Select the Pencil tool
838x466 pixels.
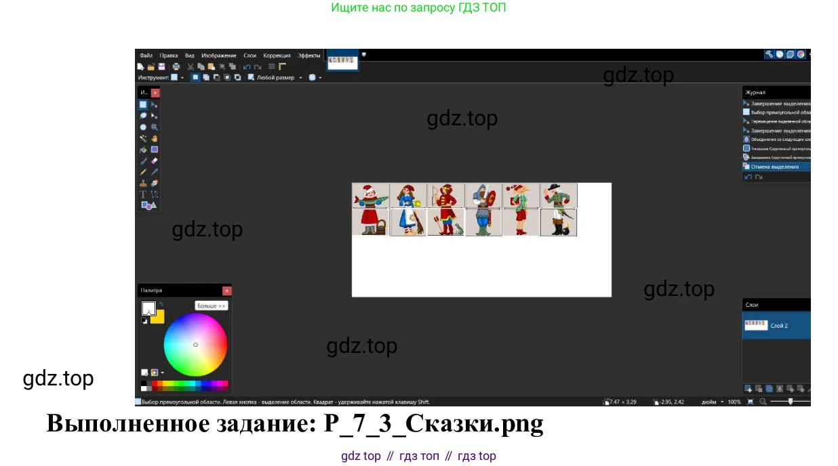[143, 172]
